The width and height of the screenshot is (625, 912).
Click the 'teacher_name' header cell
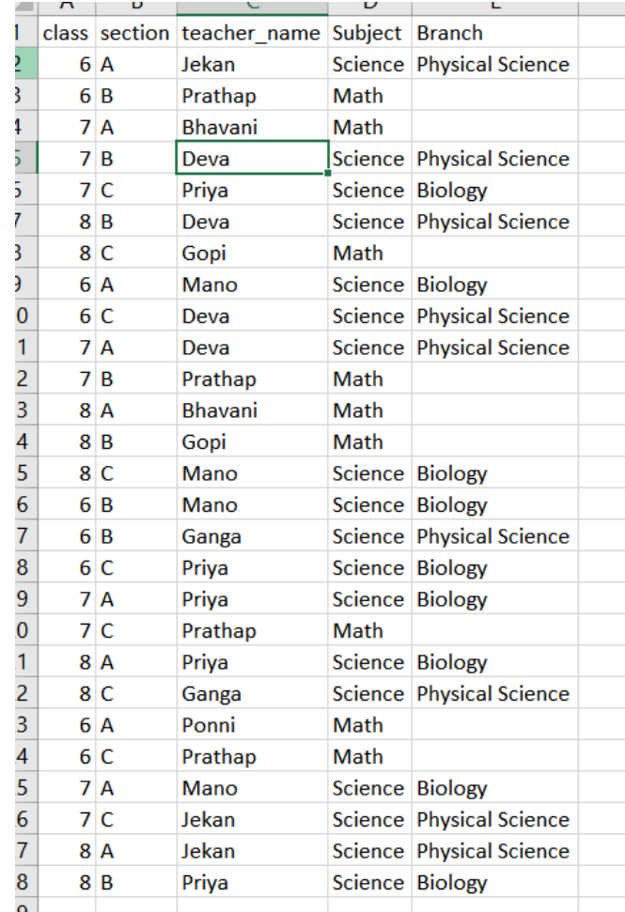(251, 33)
